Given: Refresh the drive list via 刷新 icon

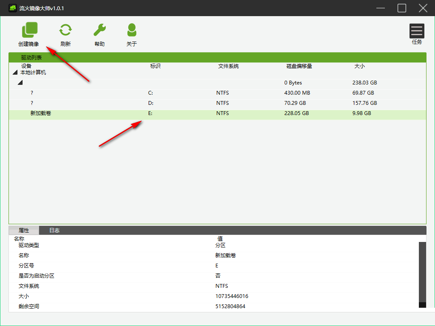Looking at the screenshot, I should pos(65,30).
